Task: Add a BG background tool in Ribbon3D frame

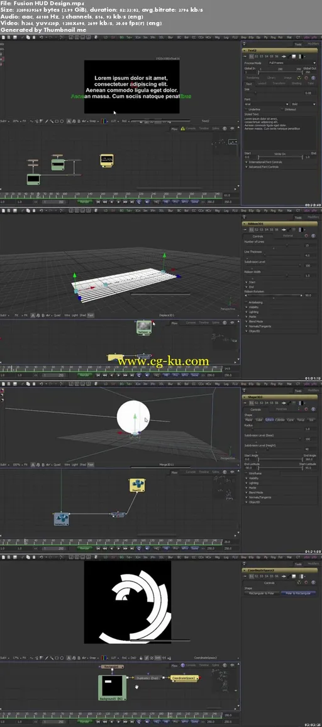Action: pyautogui.click(x=121, y=210)
